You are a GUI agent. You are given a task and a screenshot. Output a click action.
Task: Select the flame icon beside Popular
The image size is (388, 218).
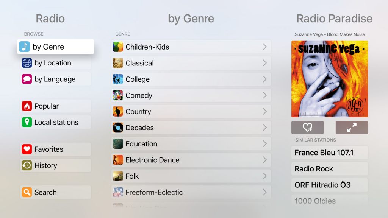[26, 106]
